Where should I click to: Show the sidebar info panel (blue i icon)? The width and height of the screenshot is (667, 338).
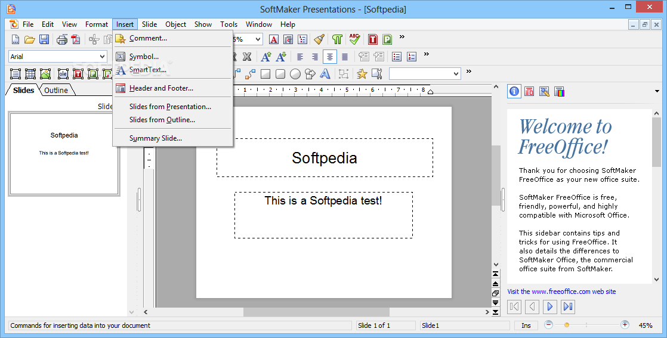click(514, 91)
